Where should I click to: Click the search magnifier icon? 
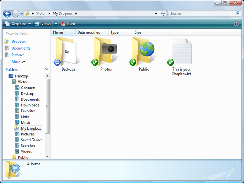point(237,14)
